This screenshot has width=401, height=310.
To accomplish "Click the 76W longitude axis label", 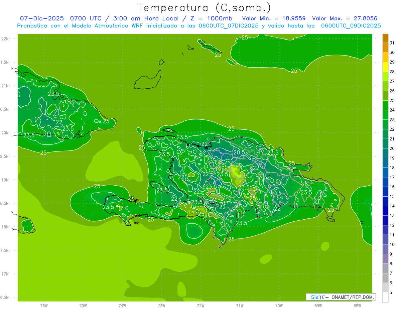I will click(x=44, y=305).
